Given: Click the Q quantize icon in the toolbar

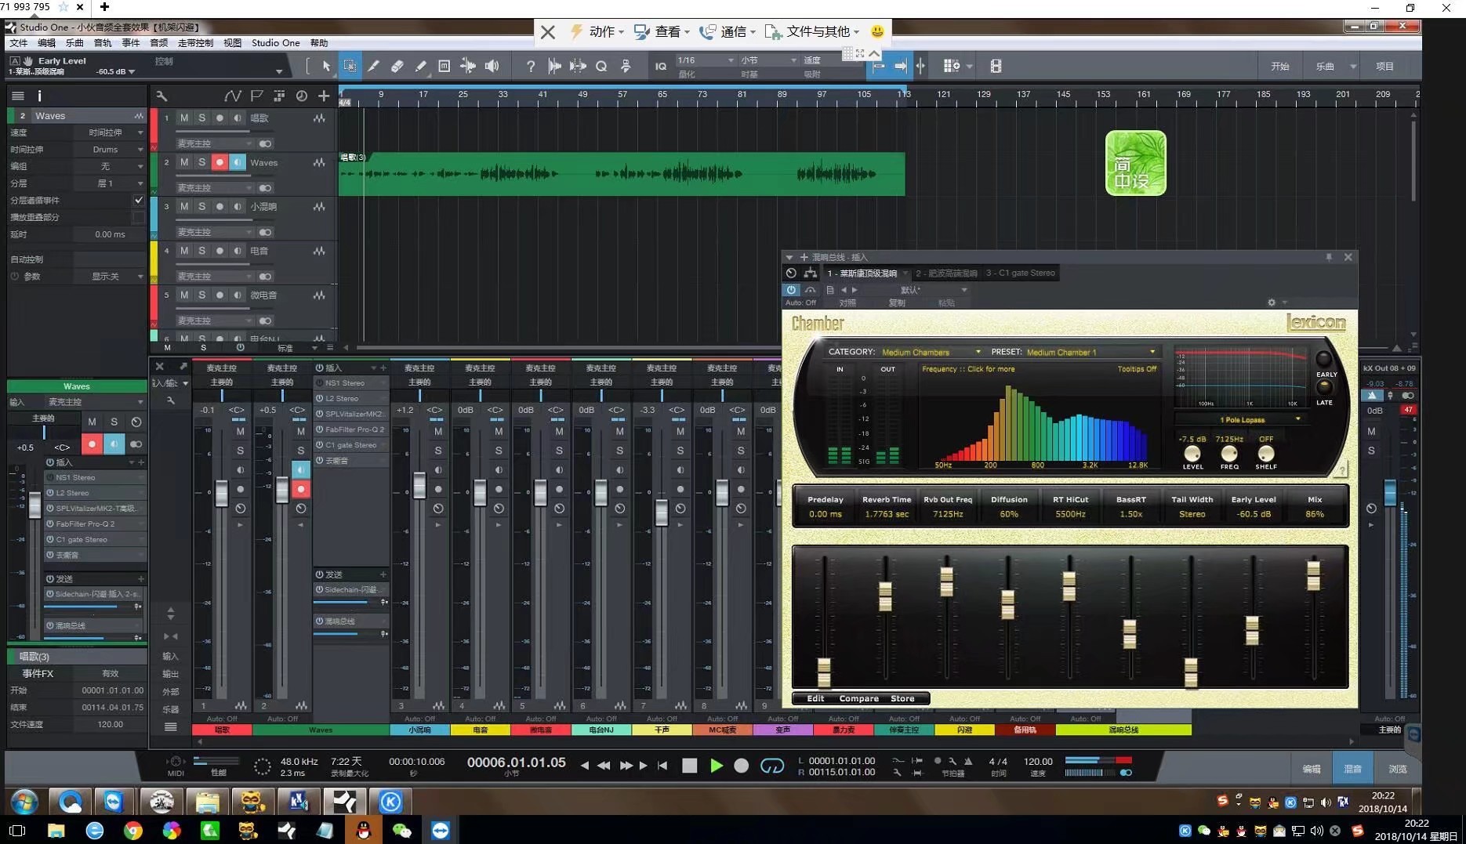Looking at the screenshot, I should click(x=601, y=67).
